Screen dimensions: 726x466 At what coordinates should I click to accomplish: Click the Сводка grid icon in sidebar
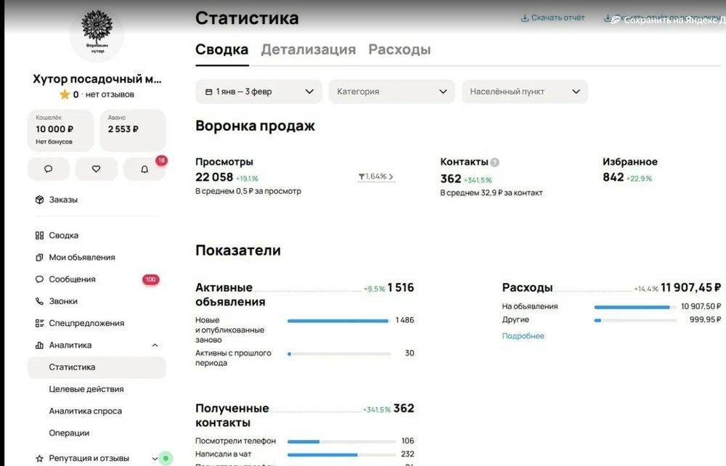(40, 236)
